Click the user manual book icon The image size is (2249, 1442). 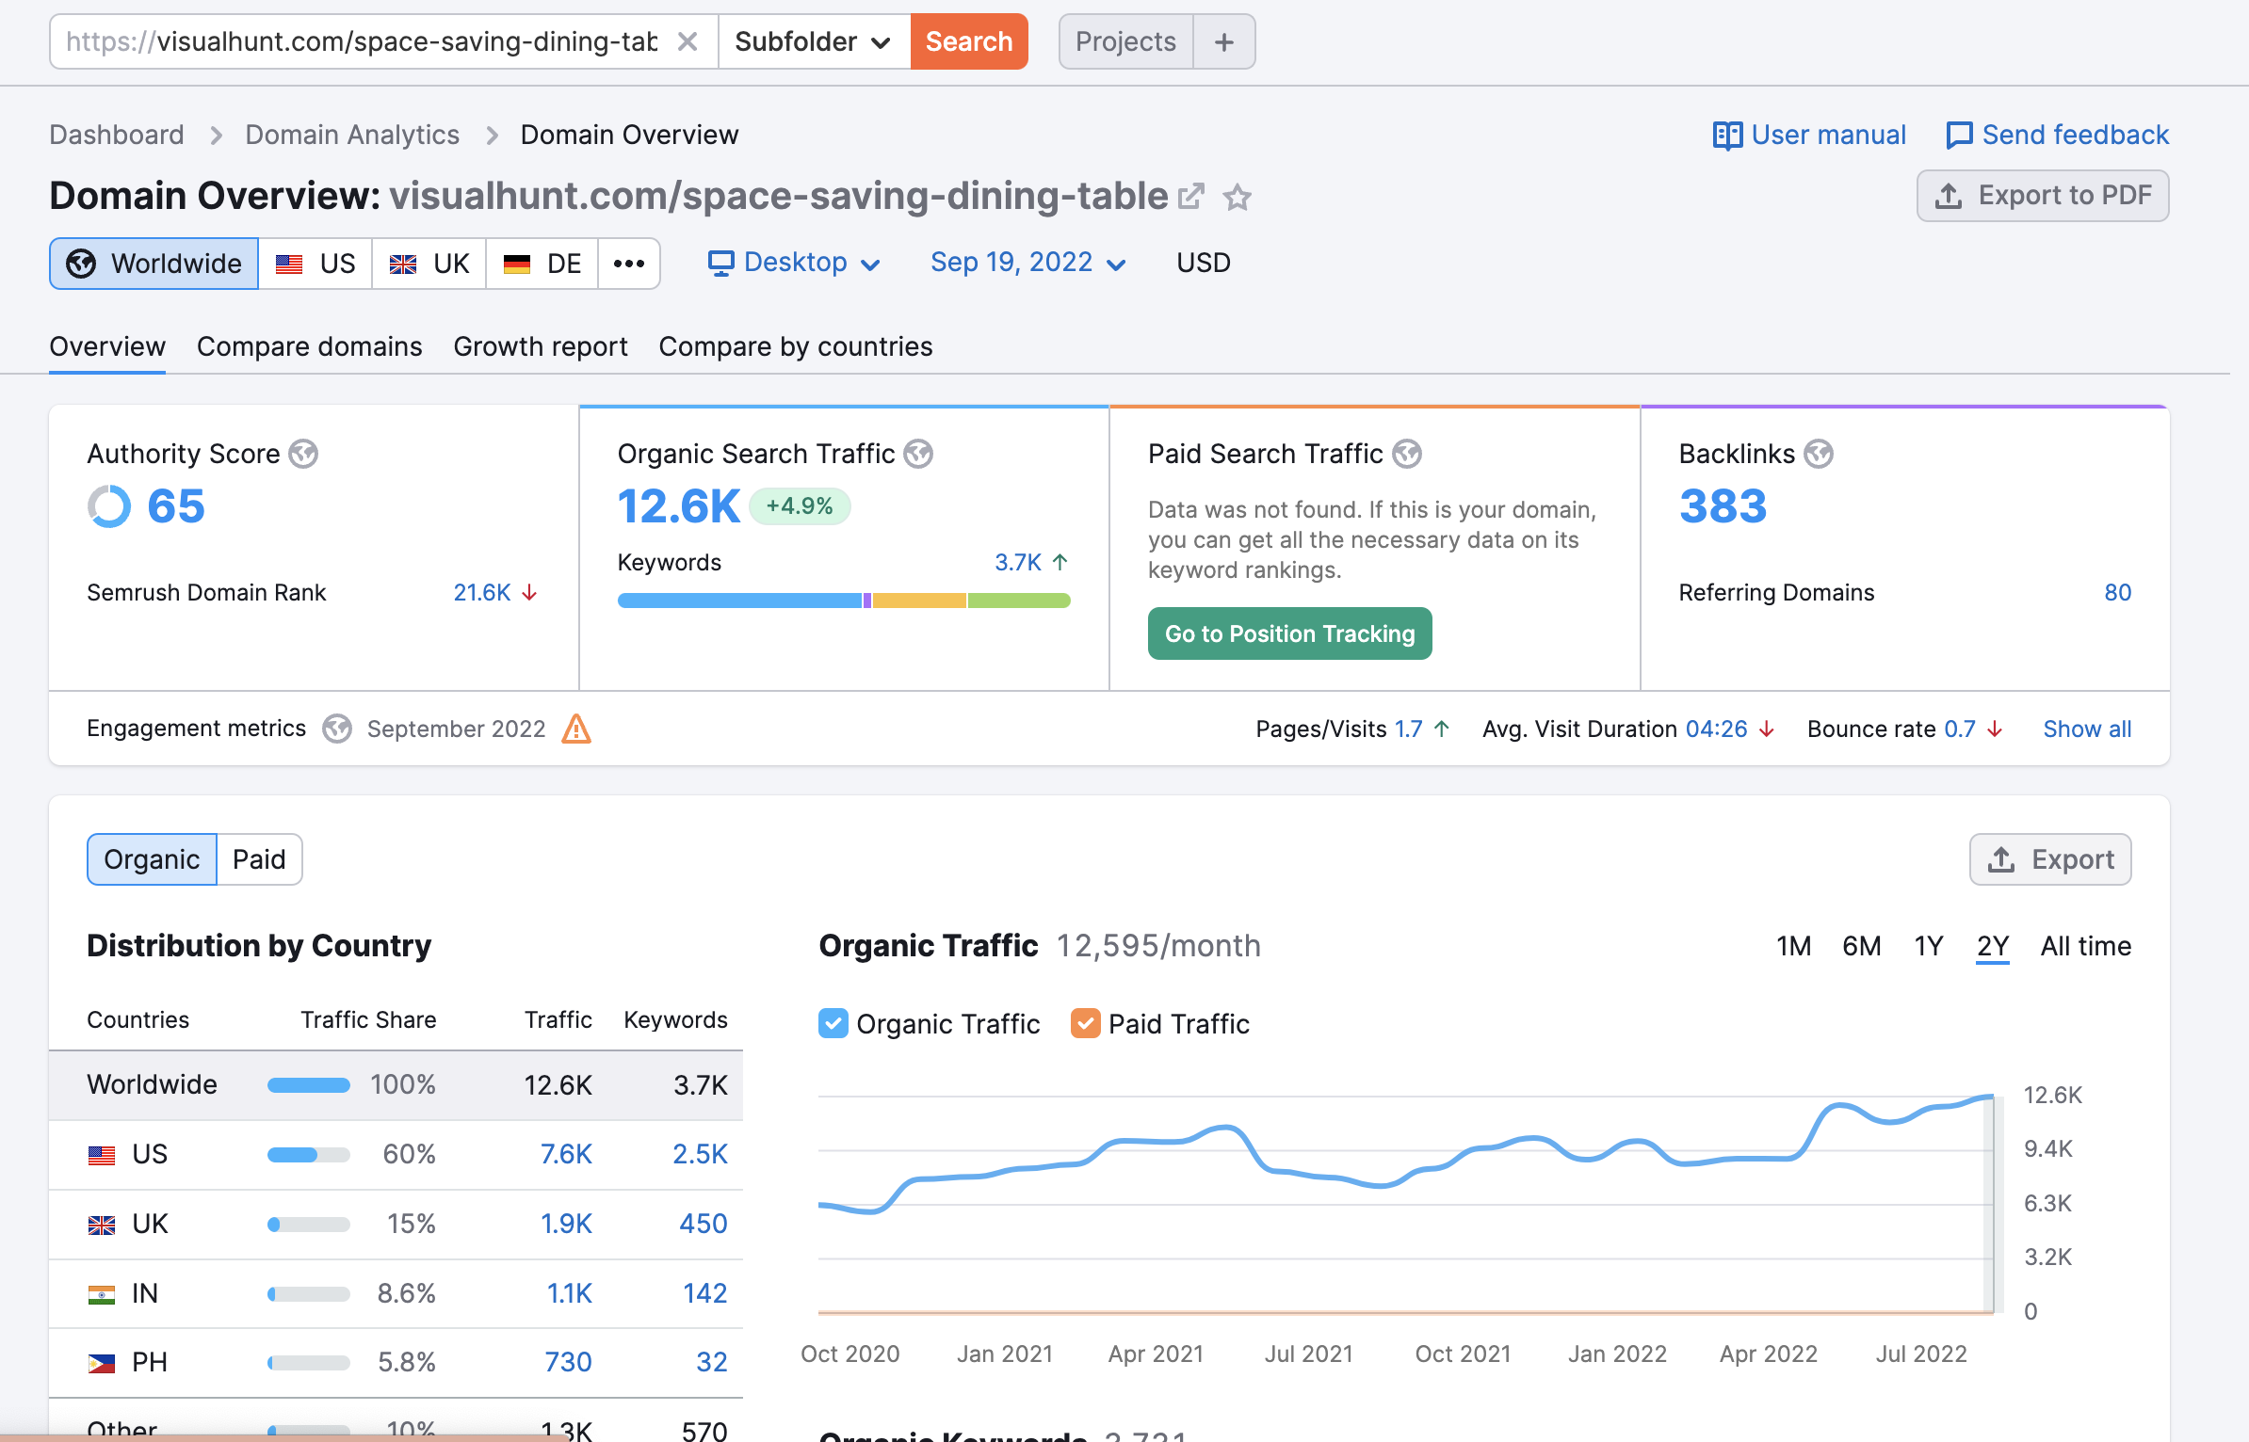pyautogui.click(x=1727, y=136)
